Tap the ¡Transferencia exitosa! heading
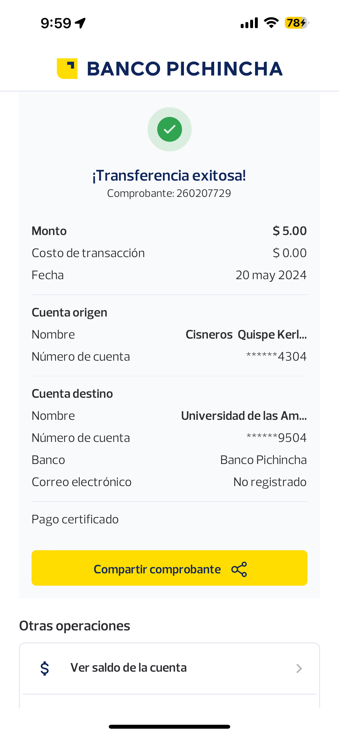Screen dimensions: 339x735 [169, 175]
